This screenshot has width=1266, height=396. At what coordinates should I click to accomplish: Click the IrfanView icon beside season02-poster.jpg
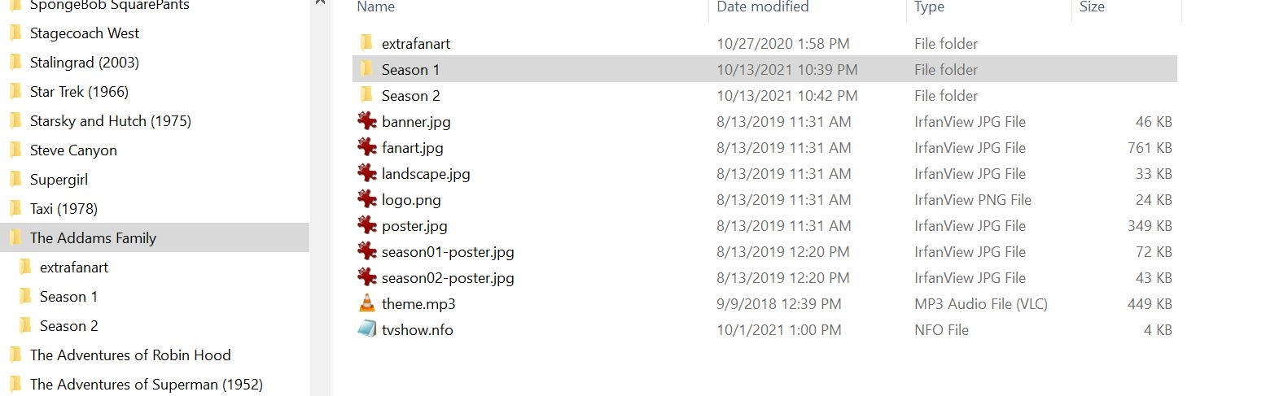click(367, 277)
